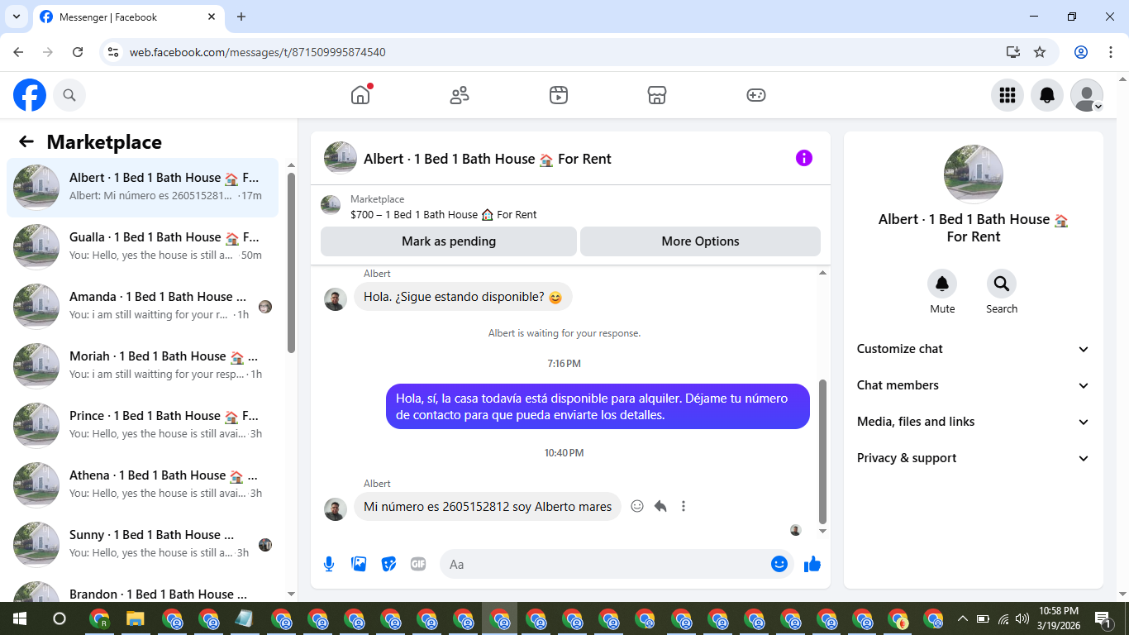Open File Explorer from taskbar
Viewport: 1129px width, 635px height.
tap(136, 618)
